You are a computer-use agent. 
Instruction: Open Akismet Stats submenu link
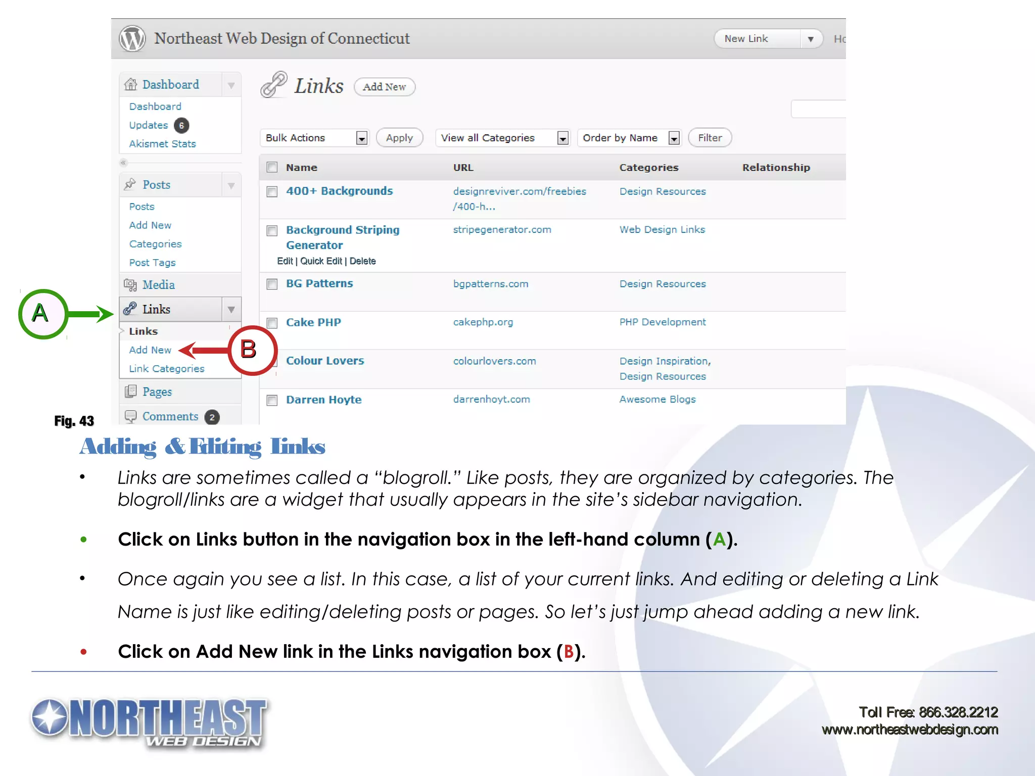[x=162, y=144]
